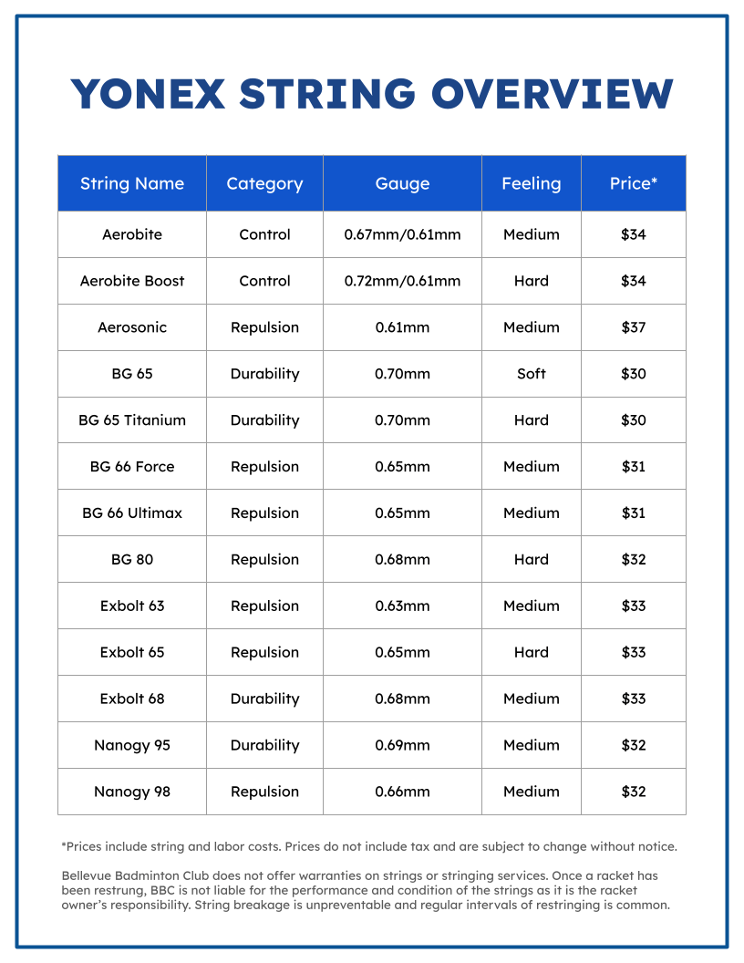
Task: Click the Price* column header
Action: pos(634,183)
